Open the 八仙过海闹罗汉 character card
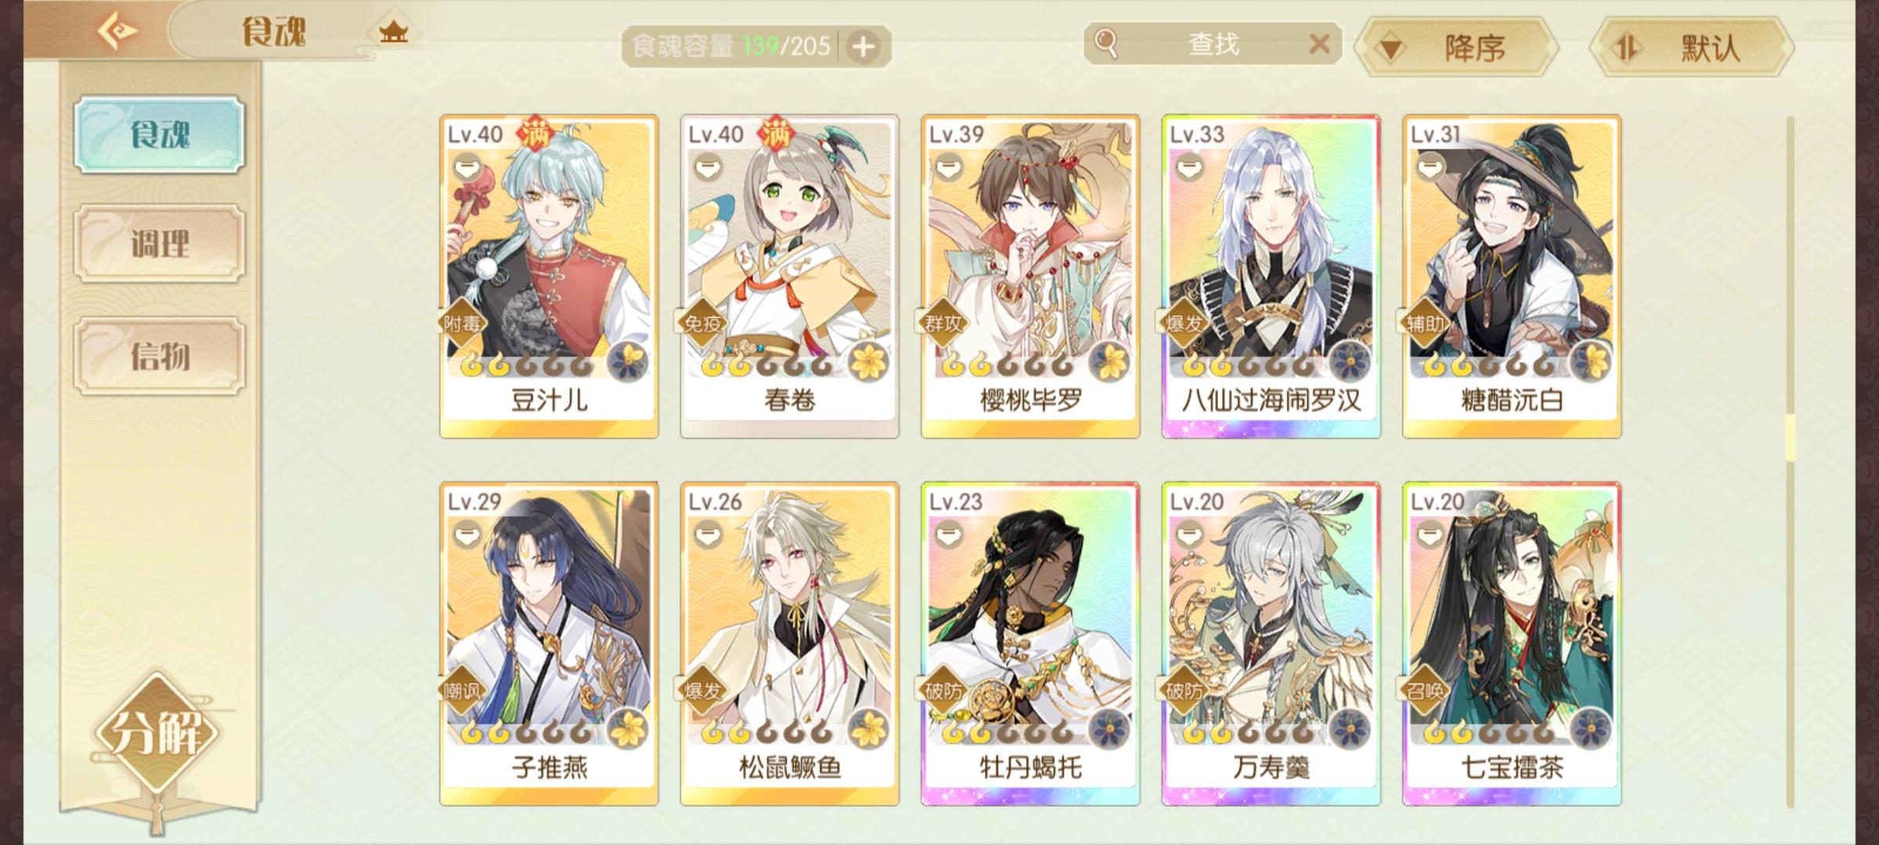This screenshot has width=1879, height=845. tap(1271, 276)
